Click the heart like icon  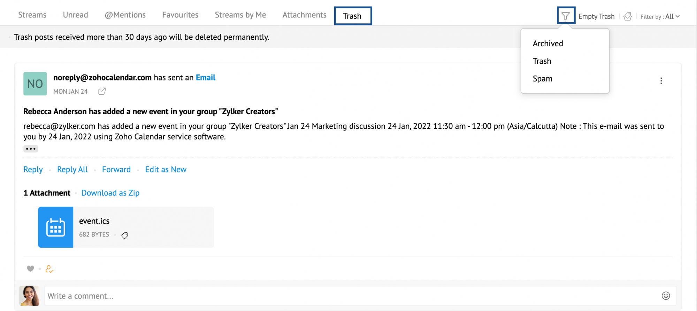pyautogui.click(x=30, y=269)
